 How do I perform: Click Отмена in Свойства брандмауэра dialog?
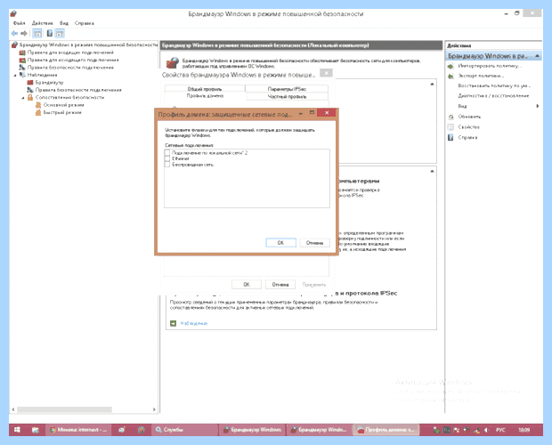pyautogui.click(x=280, y=284)
